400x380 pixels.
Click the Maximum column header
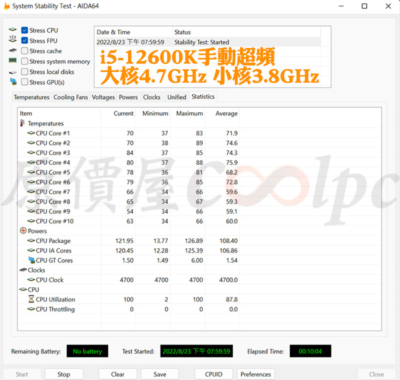(x=187, y=113)
